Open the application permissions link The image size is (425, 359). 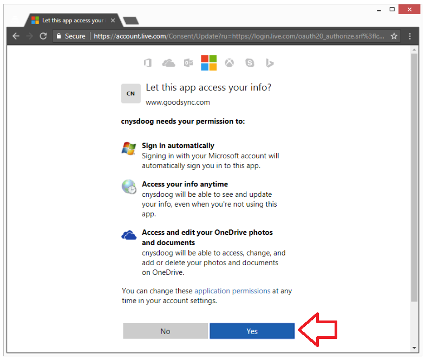232,291
